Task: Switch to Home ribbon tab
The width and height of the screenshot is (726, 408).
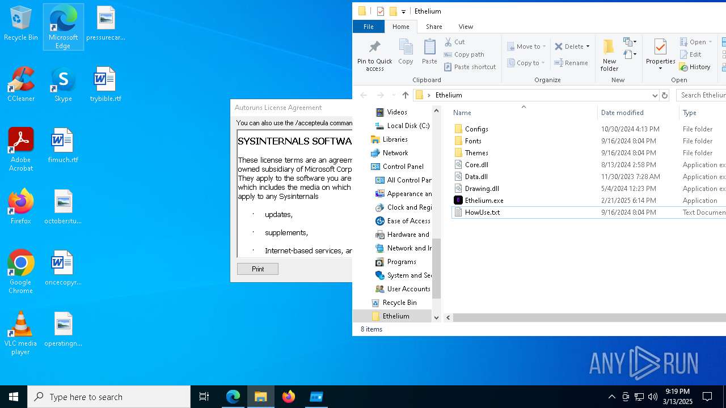Action: [401, 27]
